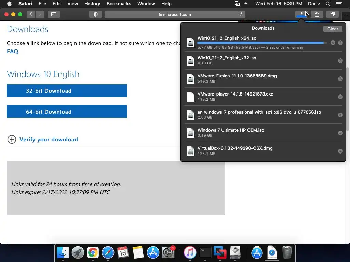
Task: Click the microsoft.com address bar
Action: (175, 14)
